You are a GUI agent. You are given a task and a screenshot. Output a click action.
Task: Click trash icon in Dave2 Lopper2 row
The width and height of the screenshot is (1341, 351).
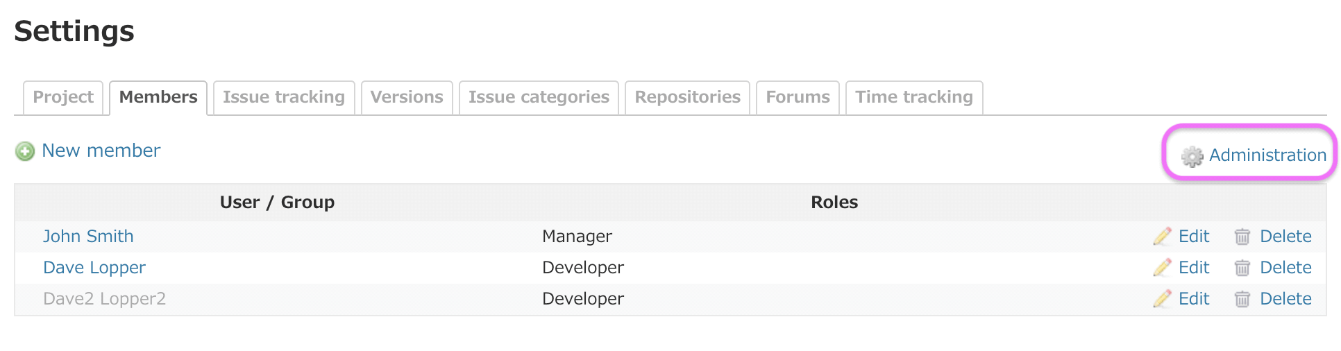point(1242,299)
